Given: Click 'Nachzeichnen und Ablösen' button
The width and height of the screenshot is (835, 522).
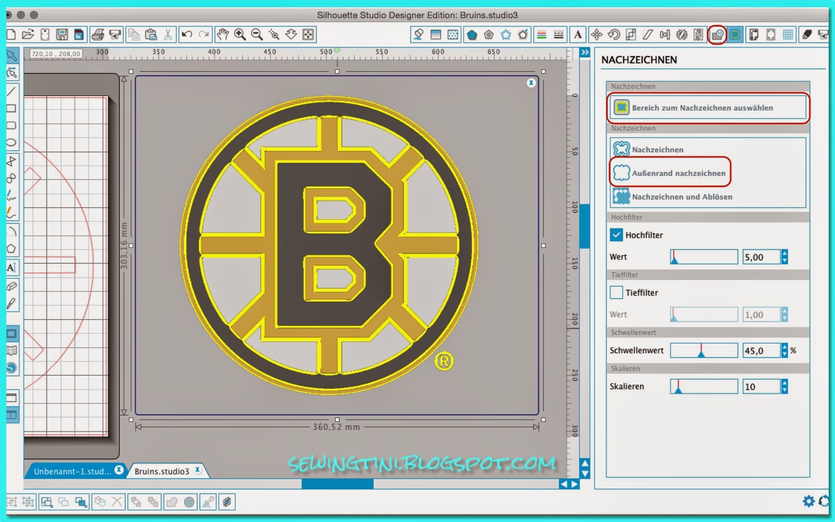Looking at the screenshot, I should coord(673,197).
